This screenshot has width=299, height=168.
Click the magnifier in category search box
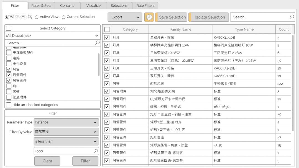coord(97,43)
